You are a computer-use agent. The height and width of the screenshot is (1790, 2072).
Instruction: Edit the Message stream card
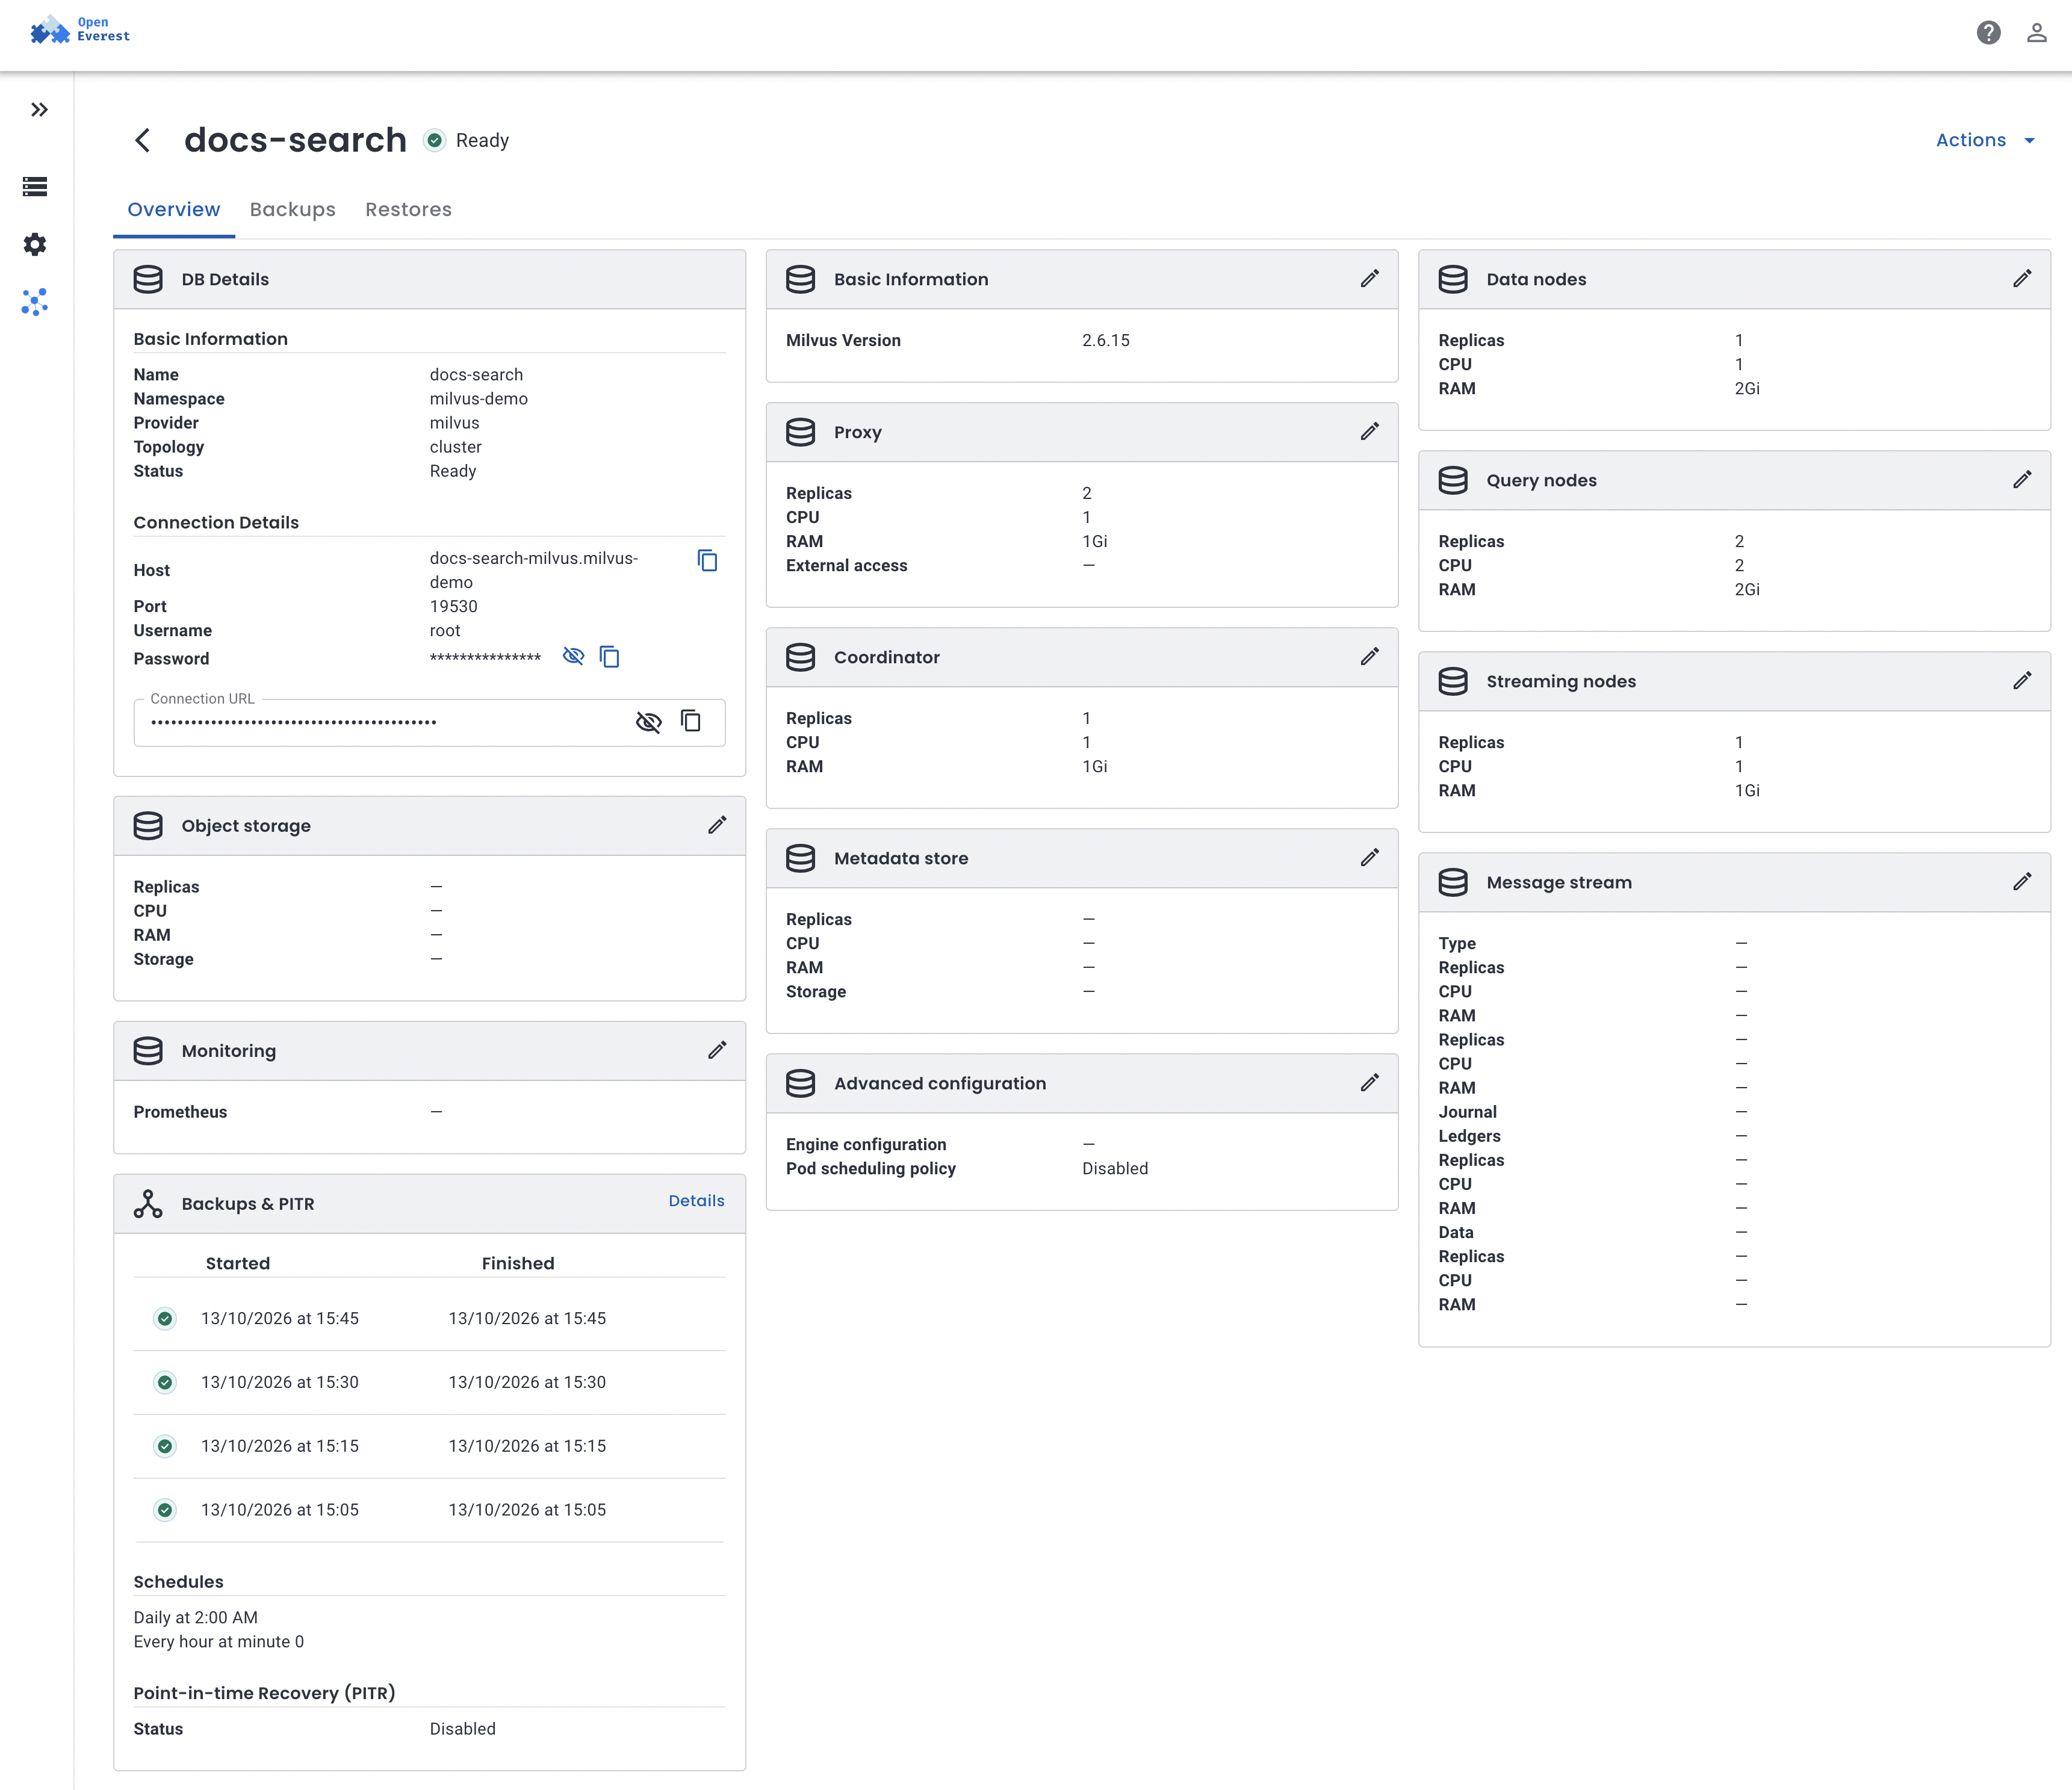2022,882
